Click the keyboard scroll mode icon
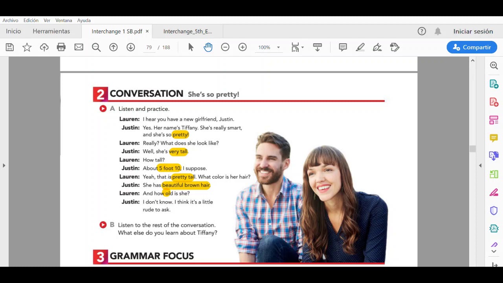 (317, 47)
